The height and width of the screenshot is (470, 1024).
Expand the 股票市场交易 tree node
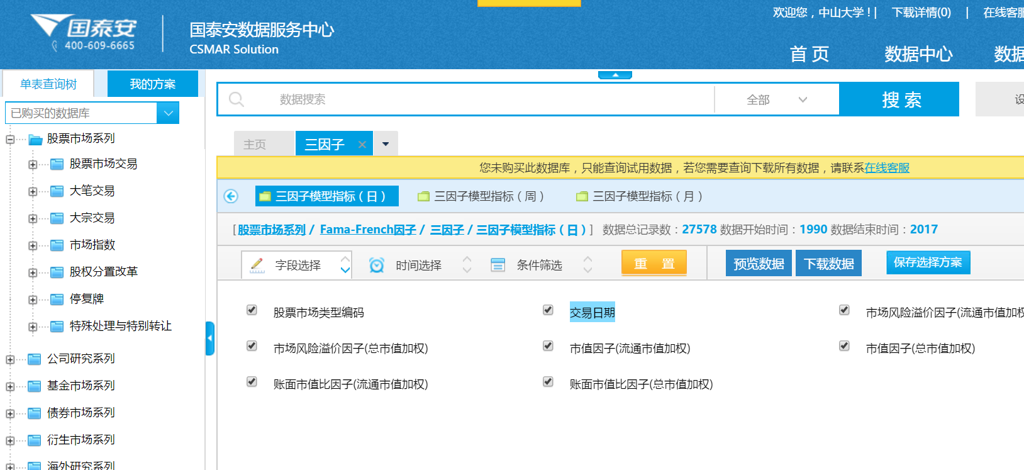(33, 165)
